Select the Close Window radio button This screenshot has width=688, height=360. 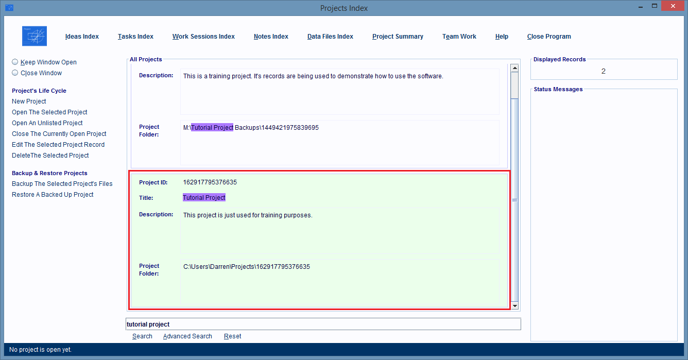click(x=15, y=73)
